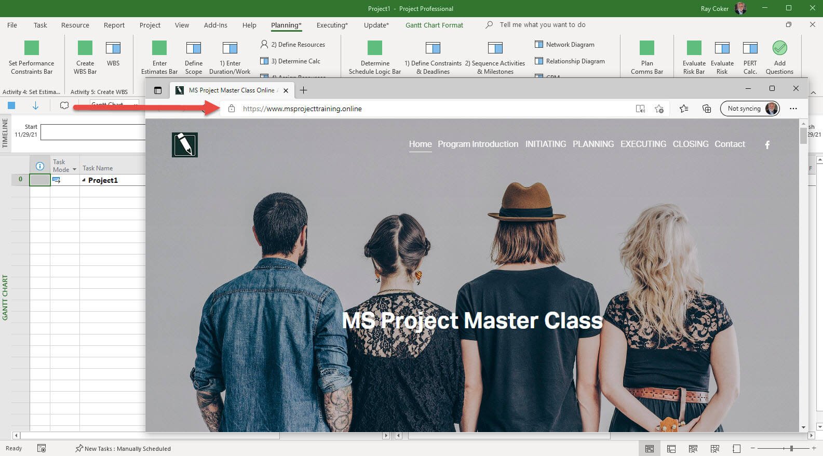Click the Evaluate Risk icon
This screenshot has height=456, width=823.
click(x=722, y=48)
